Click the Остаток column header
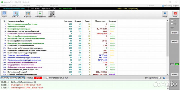 (x=112, y=21)
